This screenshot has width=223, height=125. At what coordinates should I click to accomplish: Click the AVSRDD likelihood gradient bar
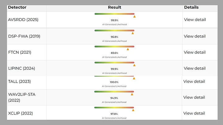114,14
